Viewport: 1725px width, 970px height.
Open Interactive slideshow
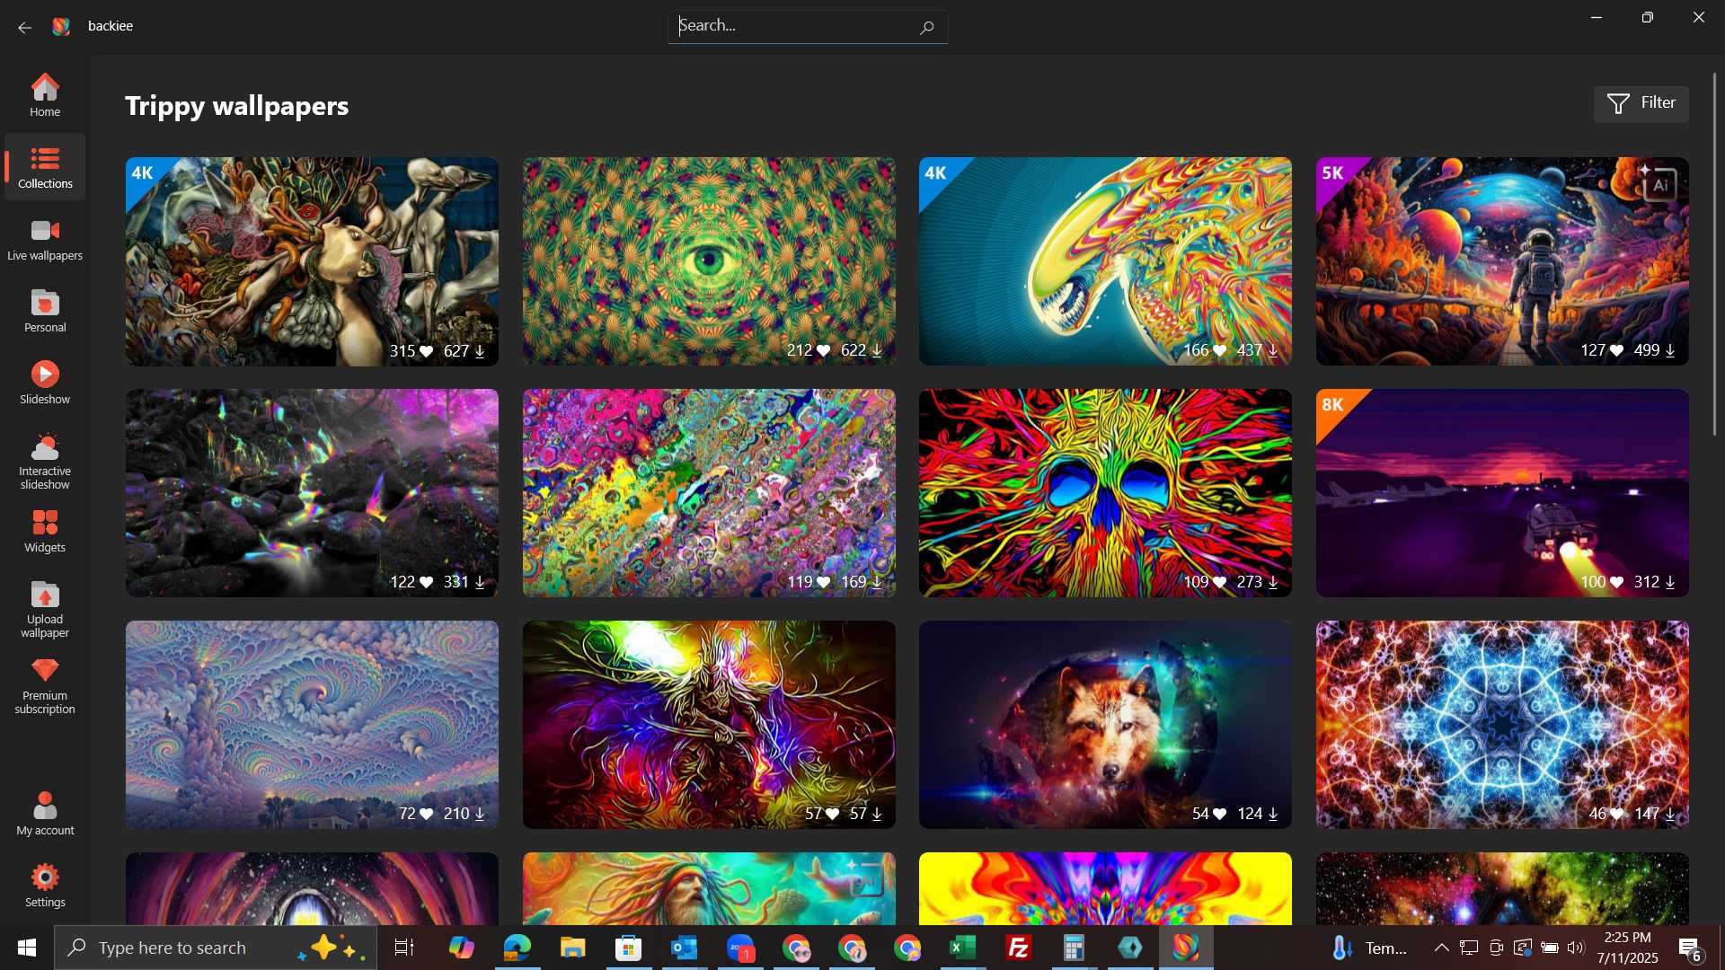pyautogui.click(x=45, y=461)
